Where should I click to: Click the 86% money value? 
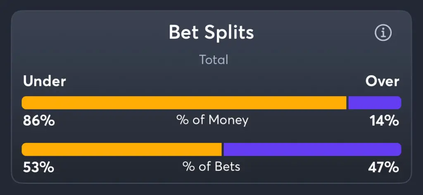(39, 121)
